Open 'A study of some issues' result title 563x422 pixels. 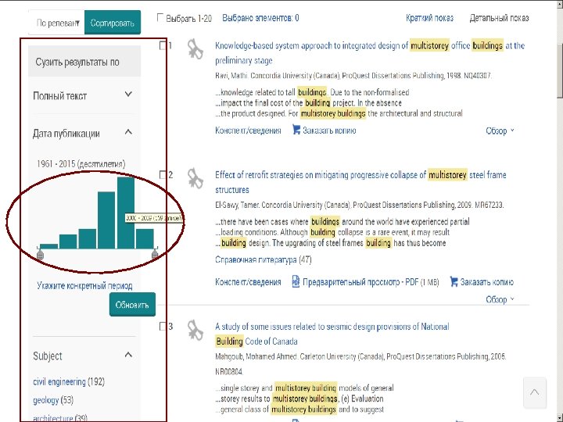point(332,334)
